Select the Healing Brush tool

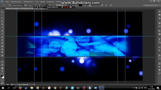2,31
